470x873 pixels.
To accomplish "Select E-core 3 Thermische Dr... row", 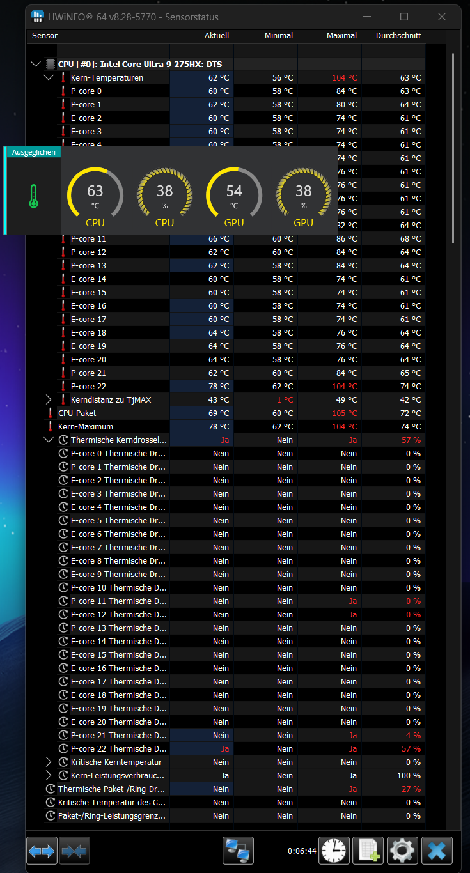I will click(226, 493).
